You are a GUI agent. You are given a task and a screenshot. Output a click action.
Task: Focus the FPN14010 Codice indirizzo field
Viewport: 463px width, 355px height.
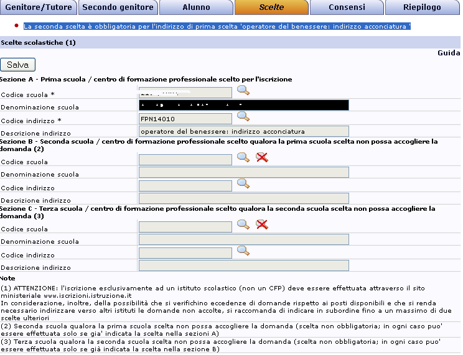pyautogui.click(x=185, y=119)
